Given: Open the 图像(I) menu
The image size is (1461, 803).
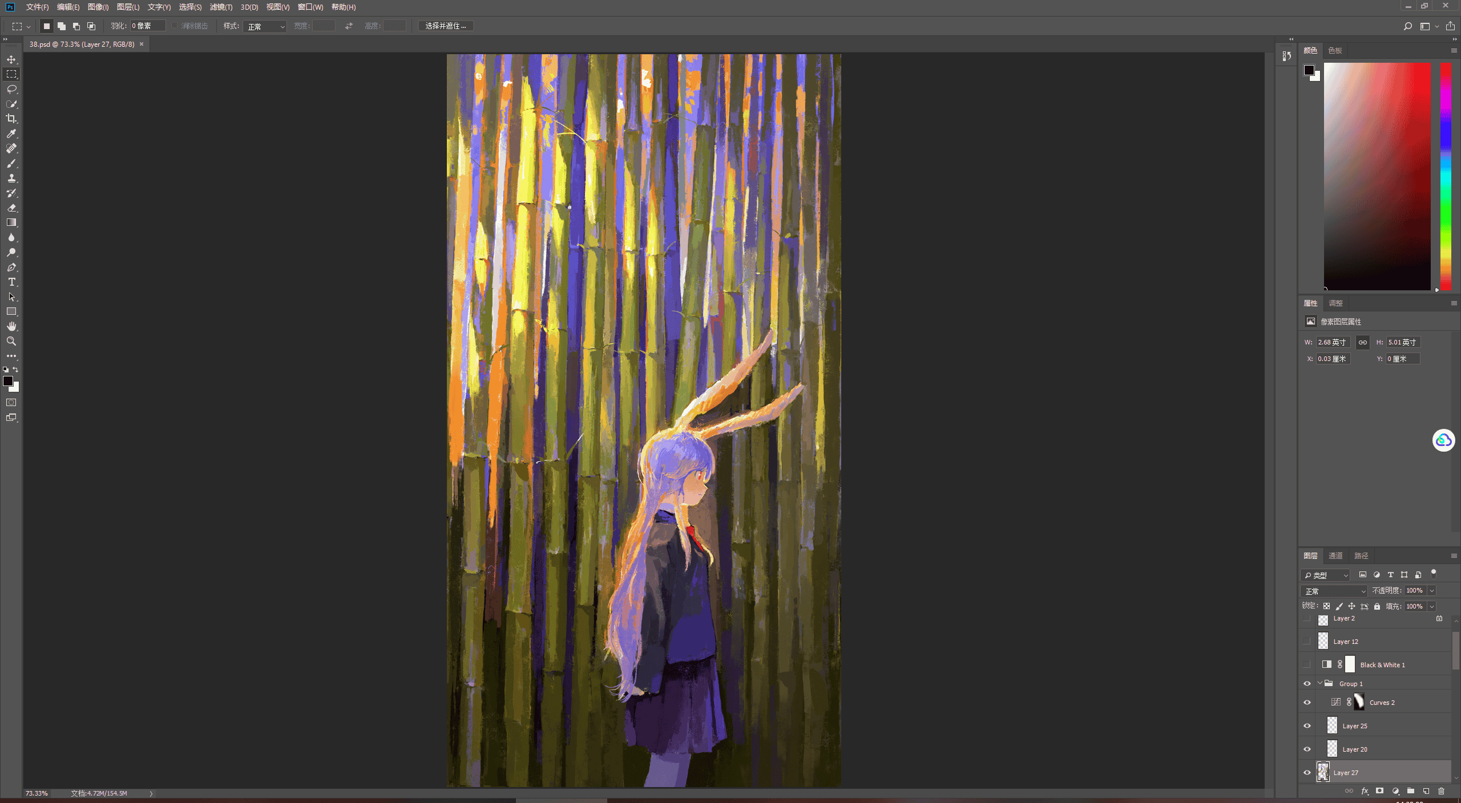Looking at the screenshot, I should click(x=98, y=7).
